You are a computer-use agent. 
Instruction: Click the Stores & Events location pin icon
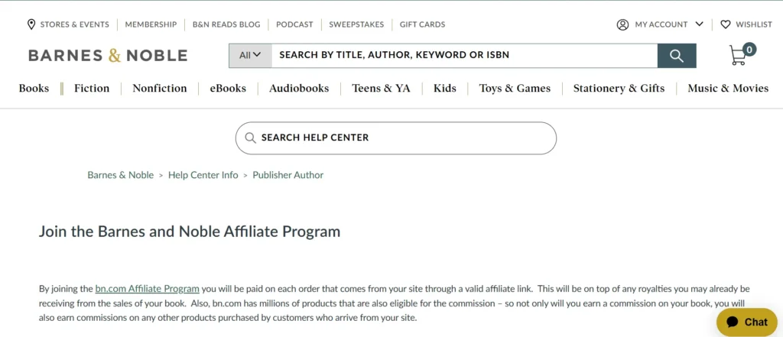[x=31, y=24]
